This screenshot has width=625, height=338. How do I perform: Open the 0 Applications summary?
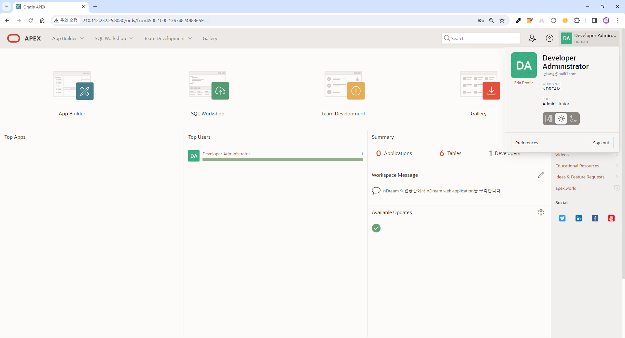[x=394, y=153]
